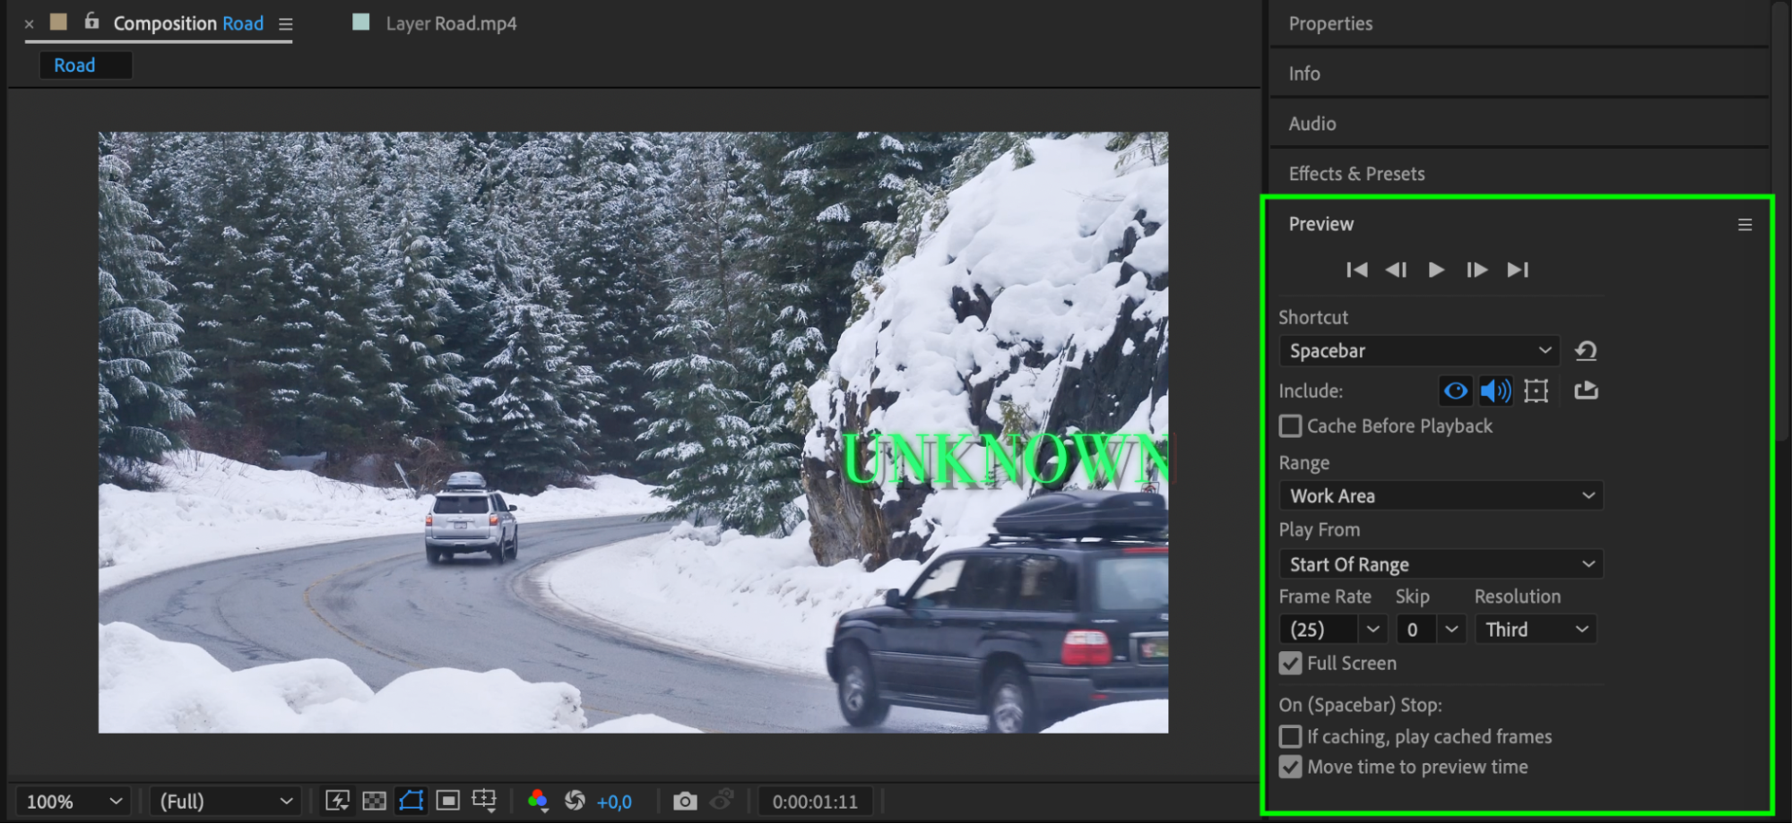Screen dimensions: 1792x824
Task: Toggle mask and shape path visibility
Action: [x=411, y=800]
